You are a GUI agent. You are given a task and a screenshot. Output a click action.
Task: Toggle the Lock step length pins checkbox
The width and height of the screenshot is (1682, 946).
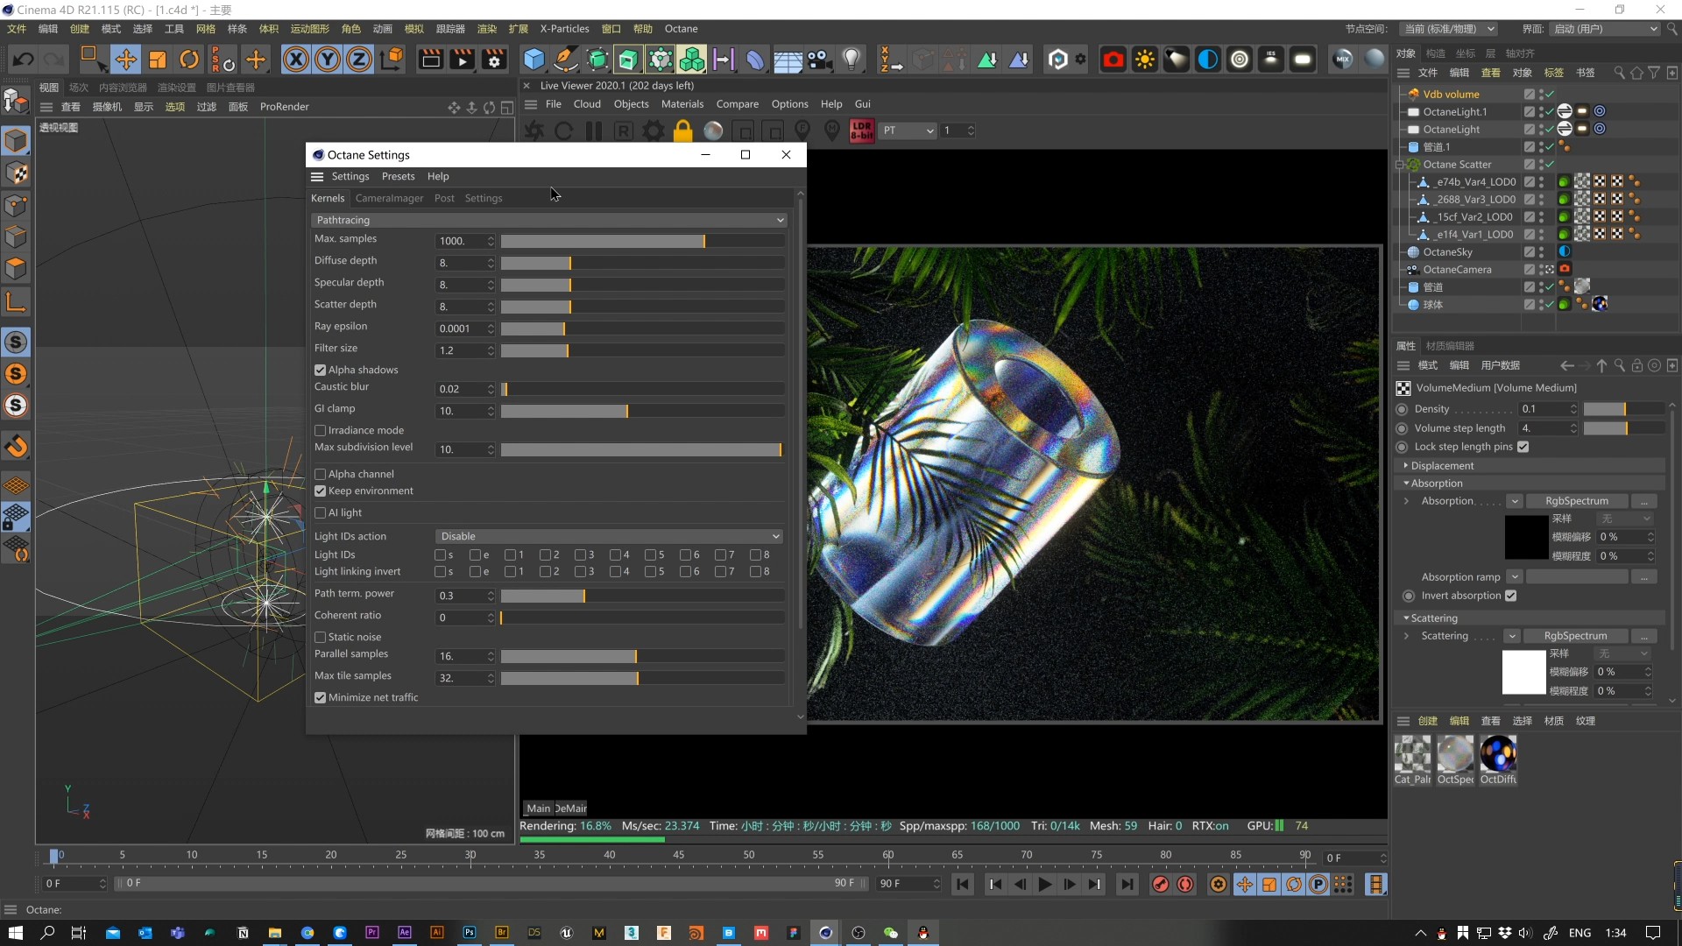click(x=1523, y=447)
